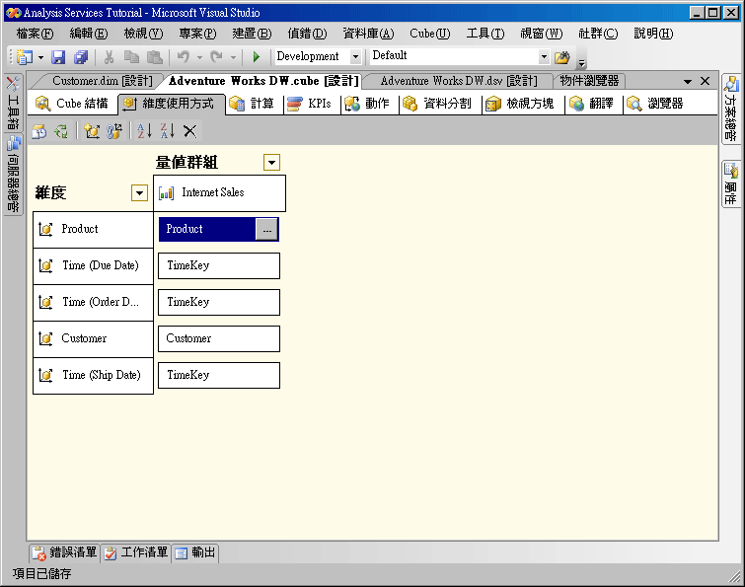Switch to 計算 tab
745x587 pixels.
(252, 104)
